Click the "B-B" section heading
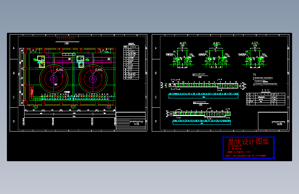 coord(217,43)
